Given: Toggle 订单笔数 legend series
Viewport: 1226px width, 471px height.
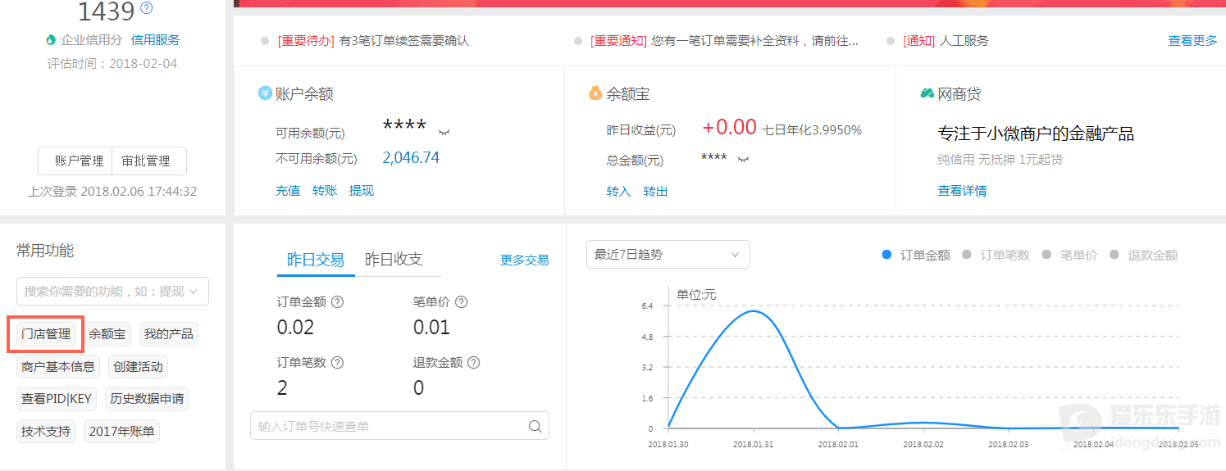Looking at the screenshot, I should point(996,255).
